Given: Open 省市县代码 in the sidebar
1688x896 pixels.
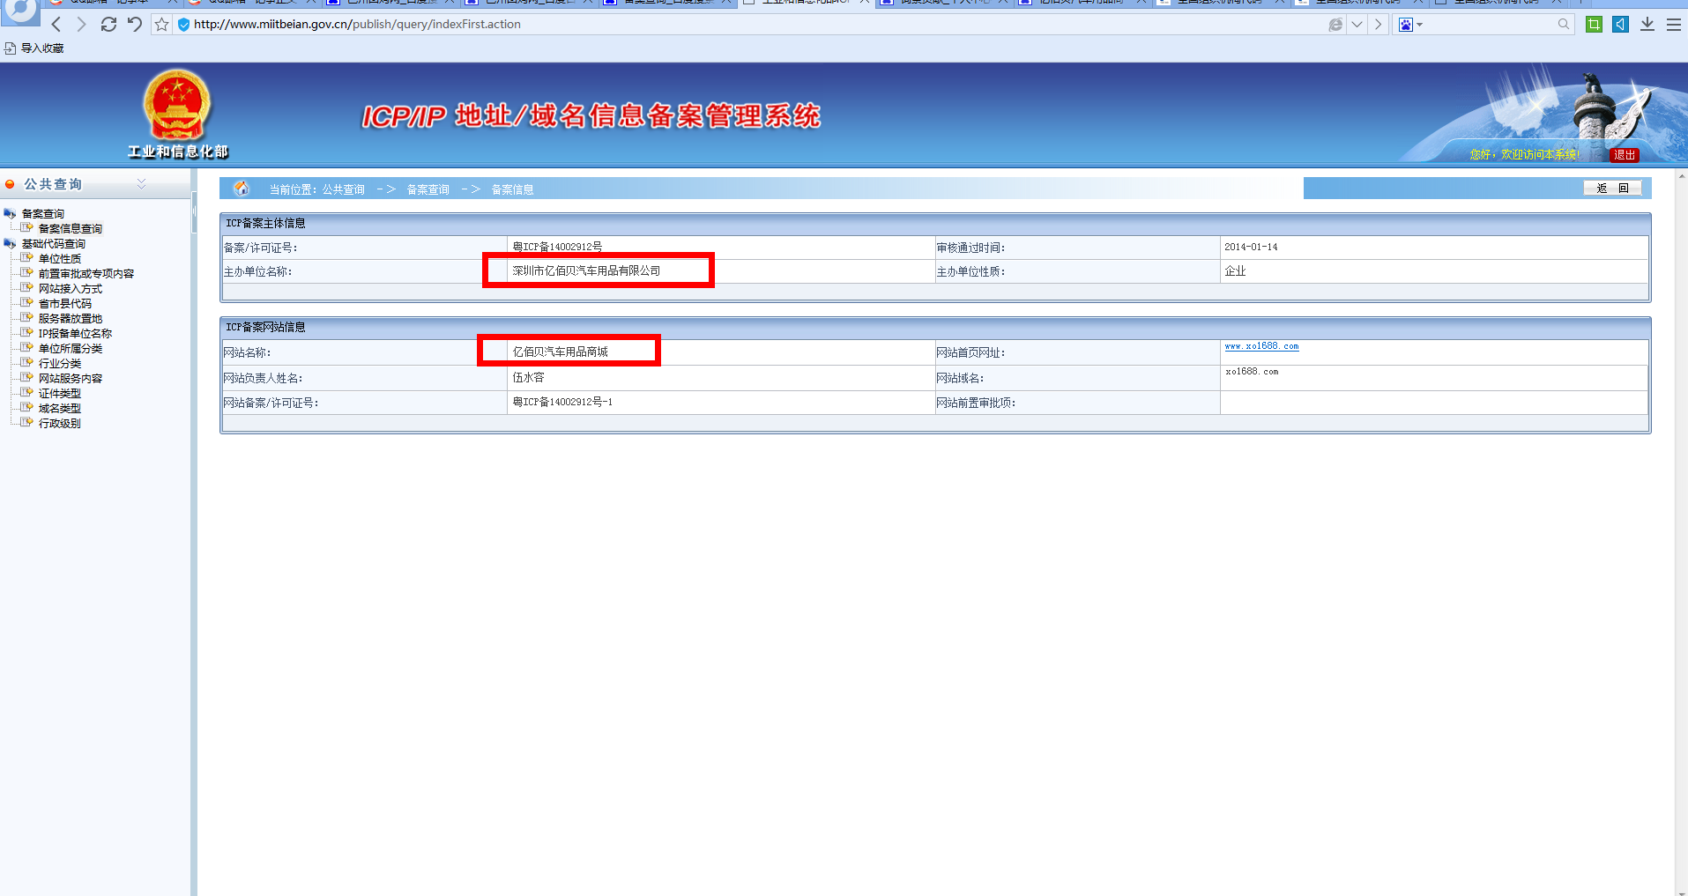Looking at the screenshot, I should pyautogui.click(x=64, y=304).
